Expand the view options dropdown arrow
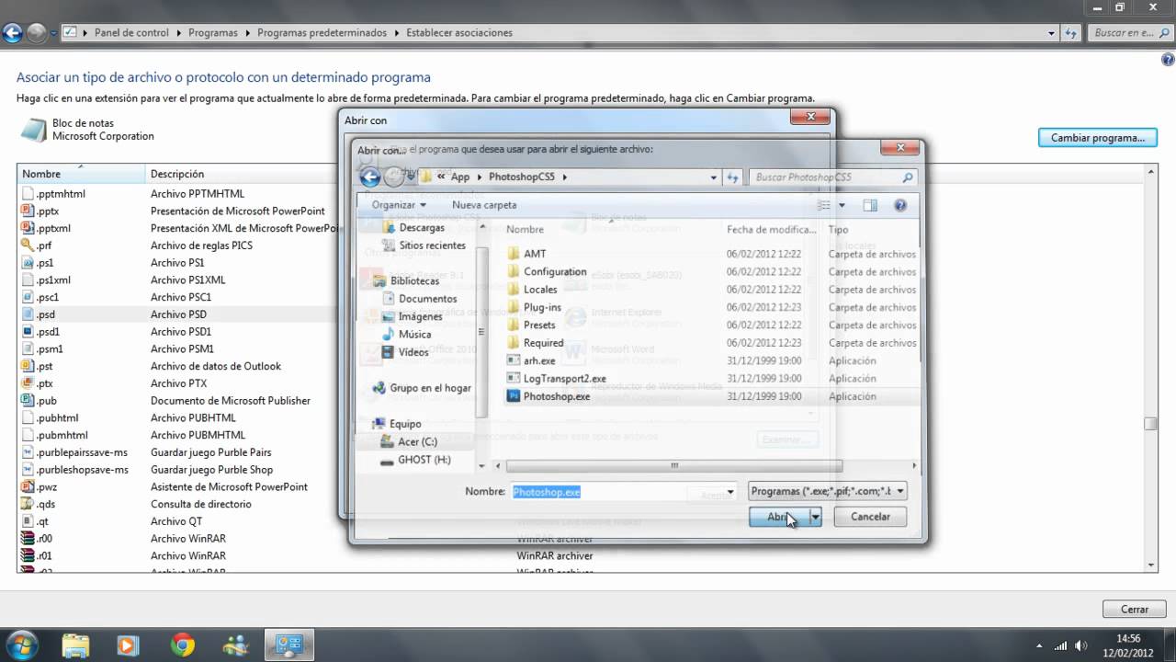The image size is (1176, 662). (x=841, y=205)
